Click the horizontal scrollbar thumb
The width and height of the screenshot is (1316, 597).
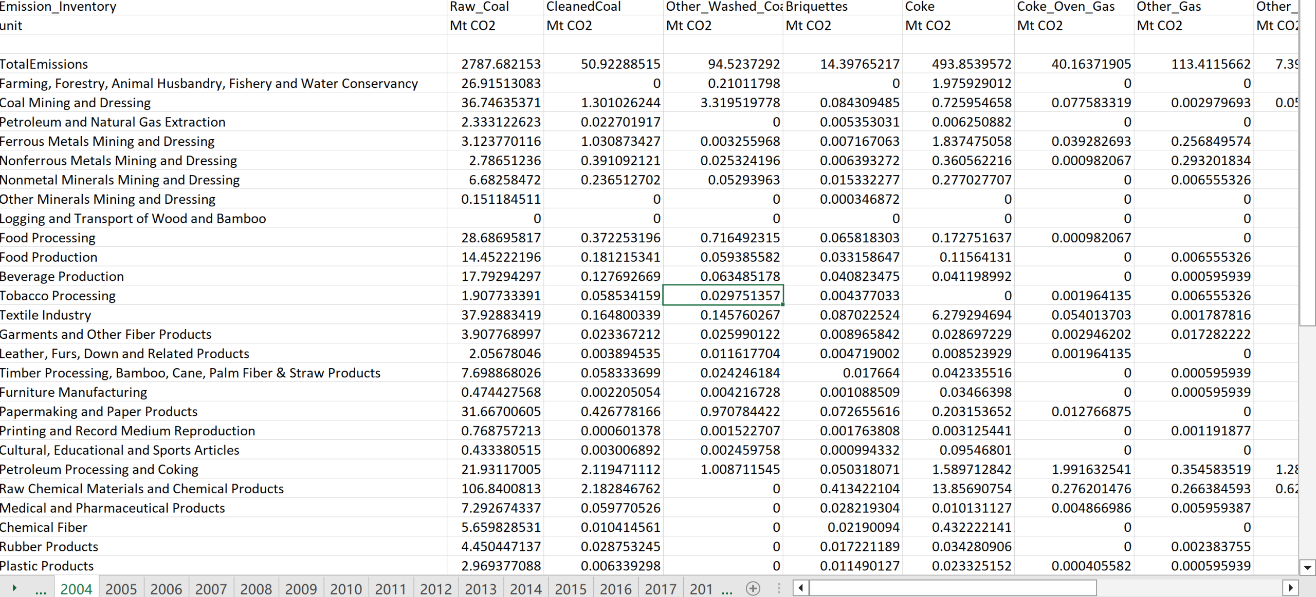click(953, 588)
